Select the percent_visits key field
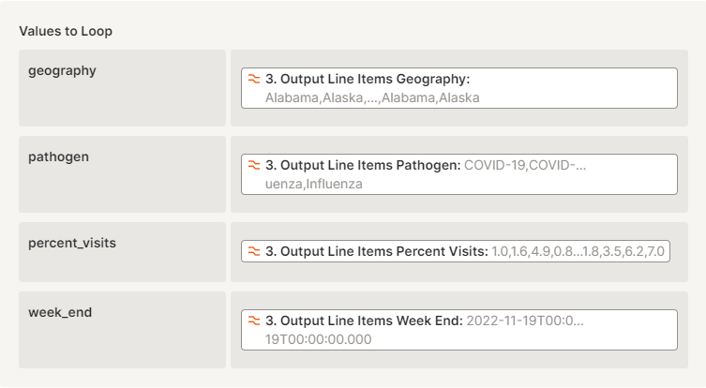This screenshot has width=706, height=388. click(122, 252)
